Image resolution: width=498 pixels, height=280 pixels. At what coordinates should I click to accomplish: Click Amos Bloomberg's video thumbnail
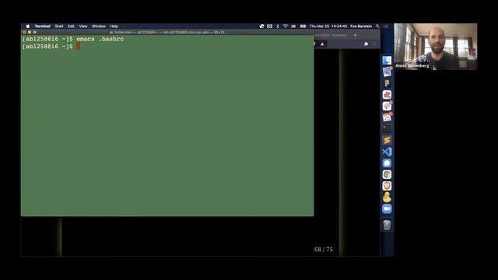(436, 47)
